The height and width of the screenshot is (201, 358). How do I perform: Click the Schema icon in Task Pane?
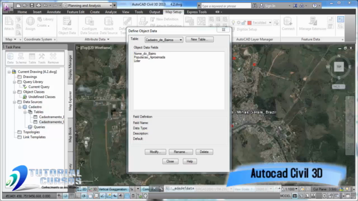click(x=21, y=58)
